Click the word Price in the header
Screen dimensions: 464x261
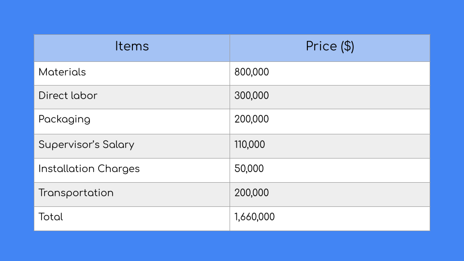tap(321, 46)
